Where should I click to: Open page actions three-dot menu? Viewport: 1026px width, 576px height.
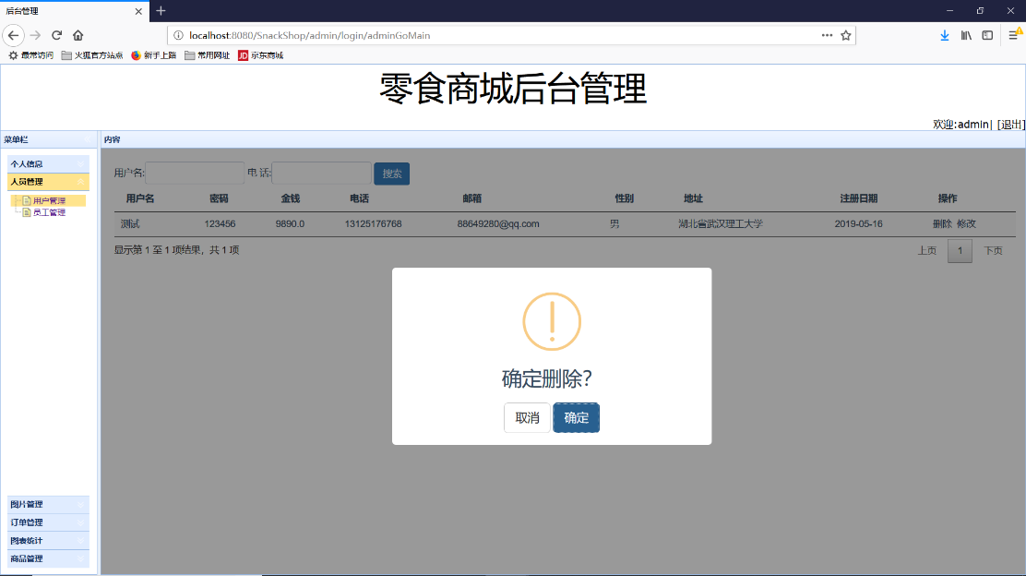pyautogui.click(x=827, y=35)
